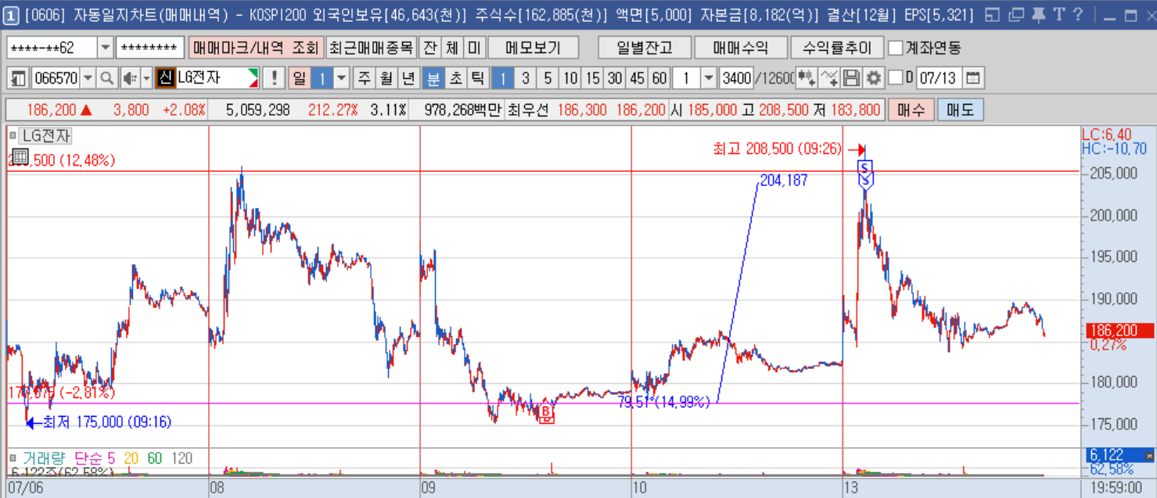Enable the 계좌연동 checkbox
The image size is (1157, 498).
tap(896, 48)
